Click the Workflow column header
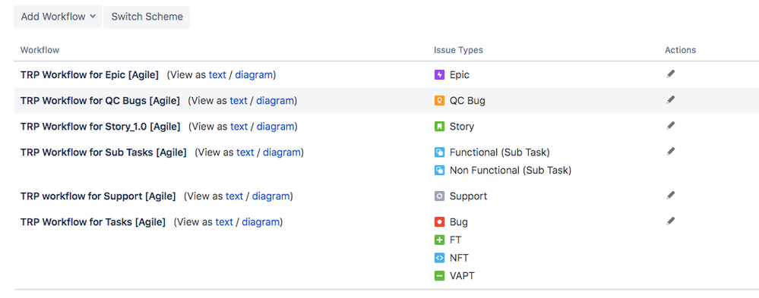 point(40,50)
